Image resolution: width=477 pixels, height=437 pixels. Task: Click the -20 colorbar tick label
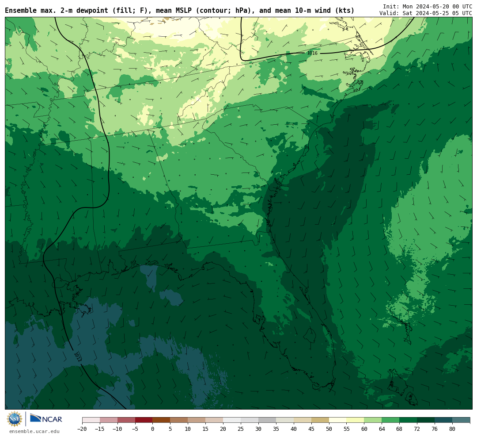[x=82, y=429]
